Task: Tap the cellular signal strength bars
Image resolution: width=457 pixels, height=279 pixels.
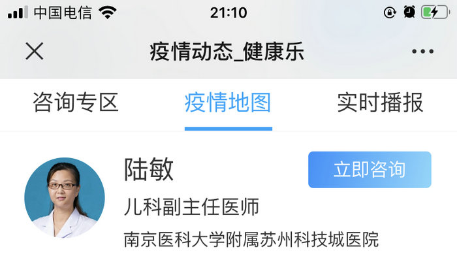Action: [x=18, y=12]
